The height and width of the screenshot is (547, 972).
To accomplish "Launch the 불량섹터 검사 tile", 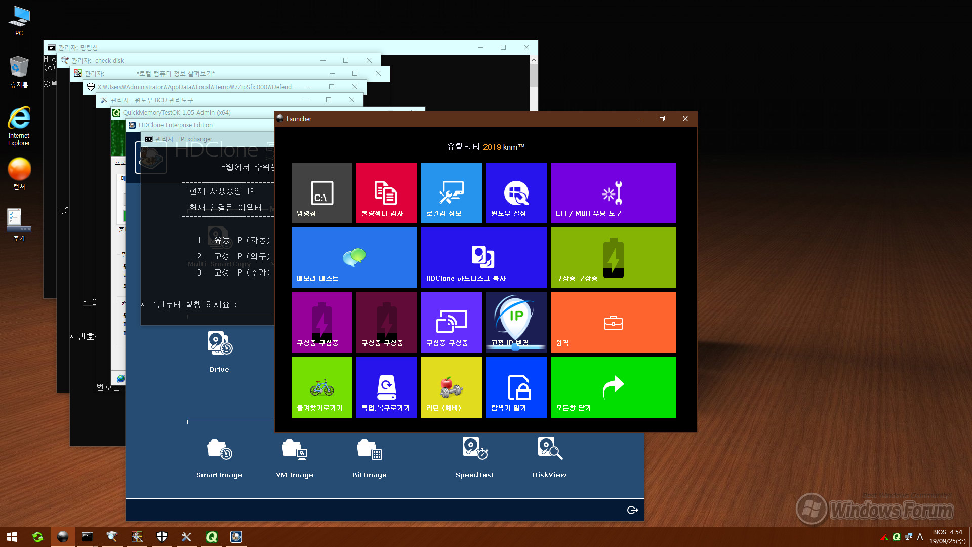I will pos(386,193).
